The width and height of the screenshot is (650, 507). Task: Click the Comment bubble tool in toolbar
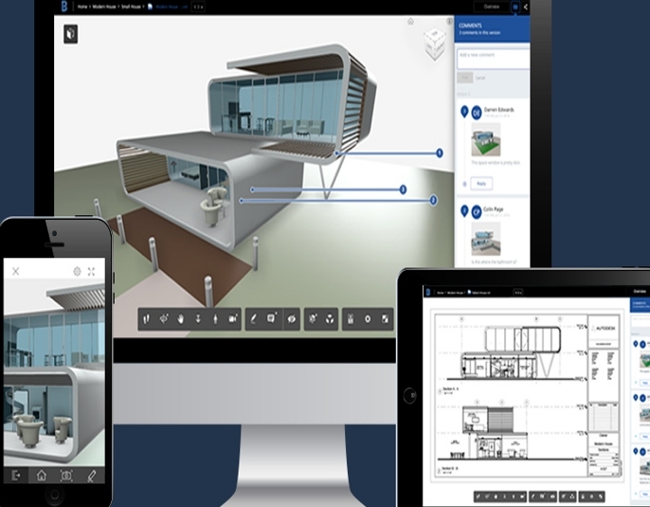click(272, 319)
